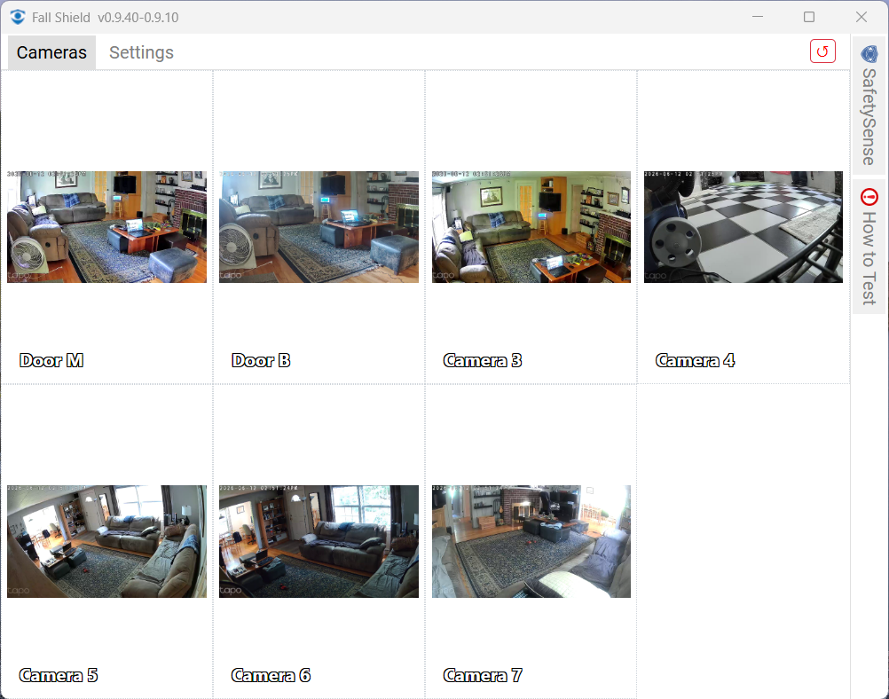Switch to the Settings tab

coord(141,52)
